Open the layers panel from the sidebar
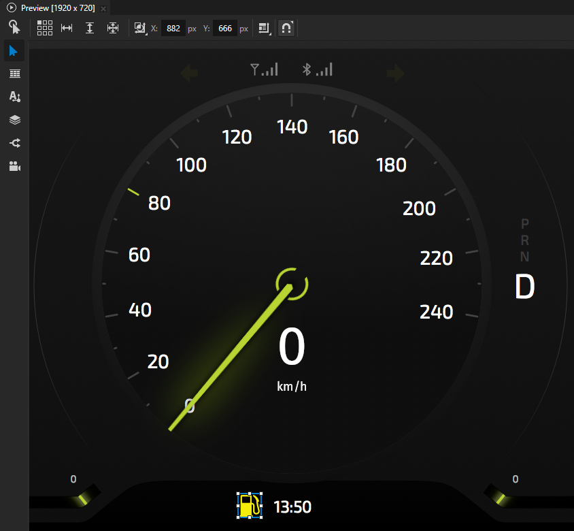574x531 pixels. 14,120
